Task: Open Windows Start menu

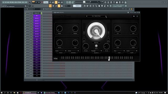Action: pos(2,93)
